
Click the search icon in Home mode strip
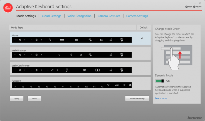tap(50, 39)
